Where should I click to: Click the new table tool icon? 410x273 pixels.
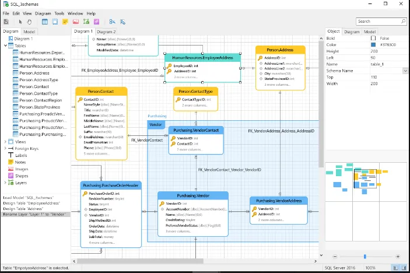click(x=45, y=22)
